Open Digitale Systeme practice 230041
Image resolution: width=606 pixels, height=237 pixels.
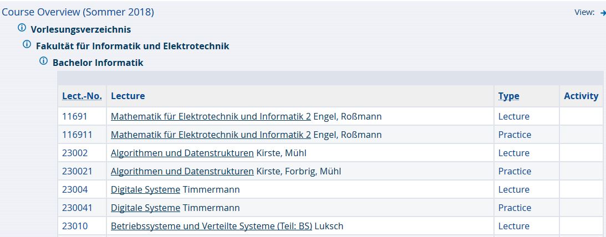click(145, 208)
